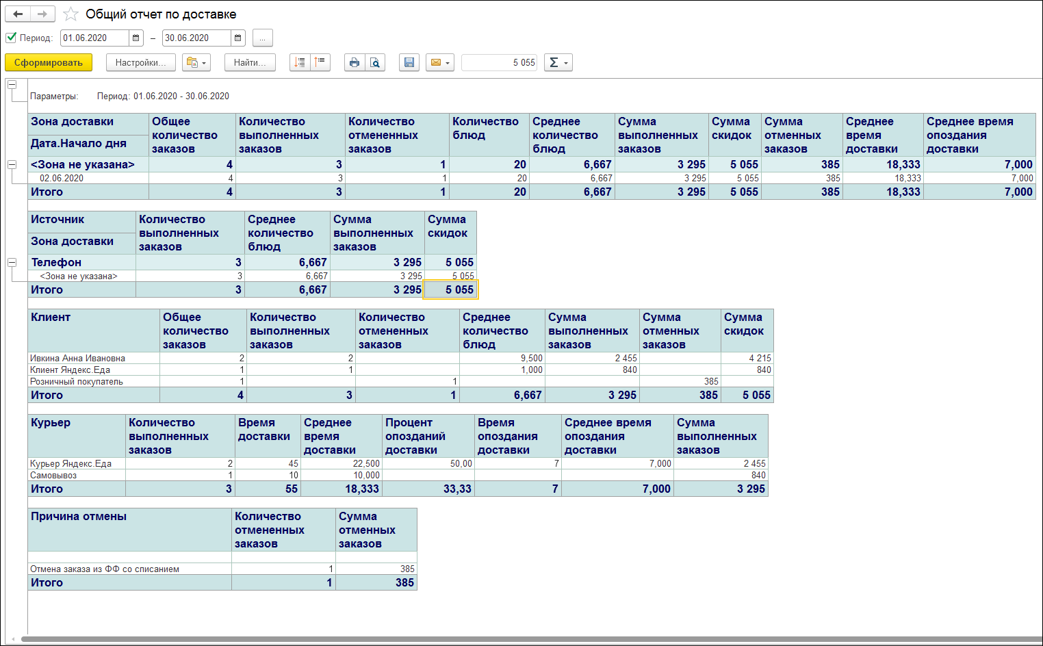Collapse the Телефон source group
This screenshot has width=1043, height=646.
[12, 262]
